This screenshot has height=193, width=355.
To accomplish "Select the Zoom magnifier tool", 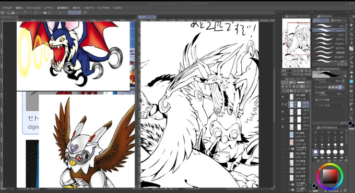I will [x=351, y=20].
